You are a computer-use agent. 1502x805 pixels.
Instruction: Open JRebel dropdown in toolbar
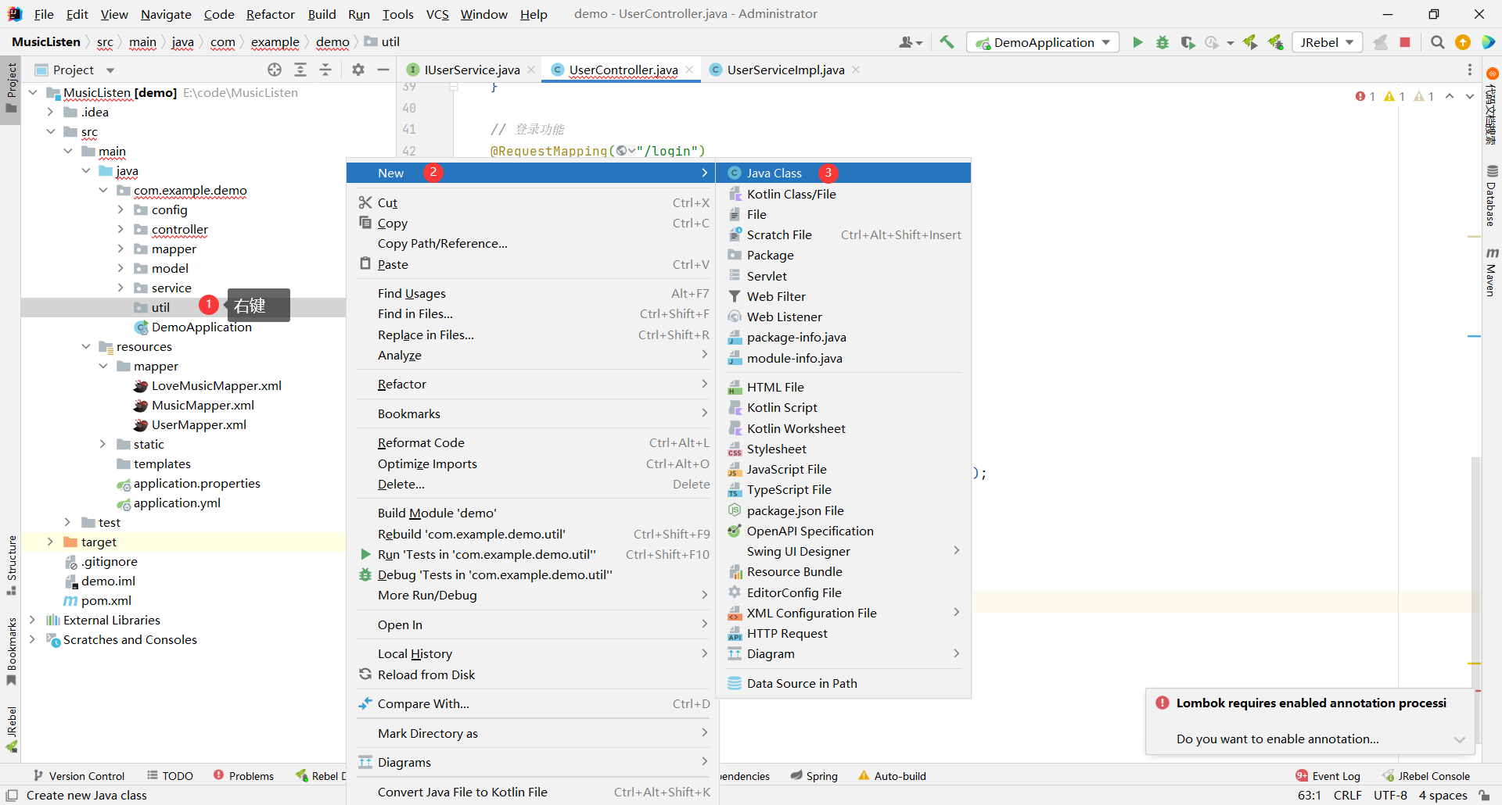(1327, 42)
